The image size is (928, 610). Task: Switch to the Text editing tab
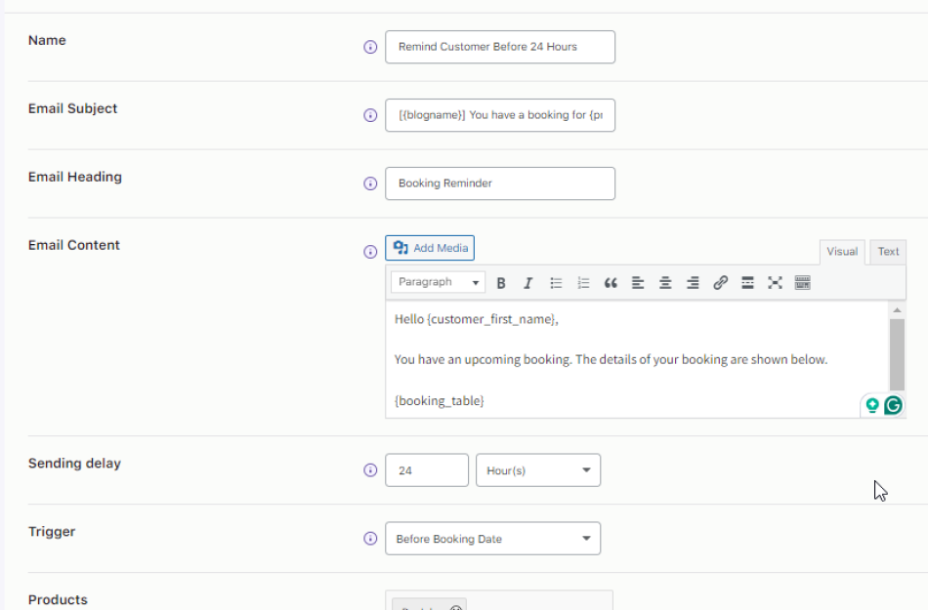pyautogui.click(x=887, y=251)
